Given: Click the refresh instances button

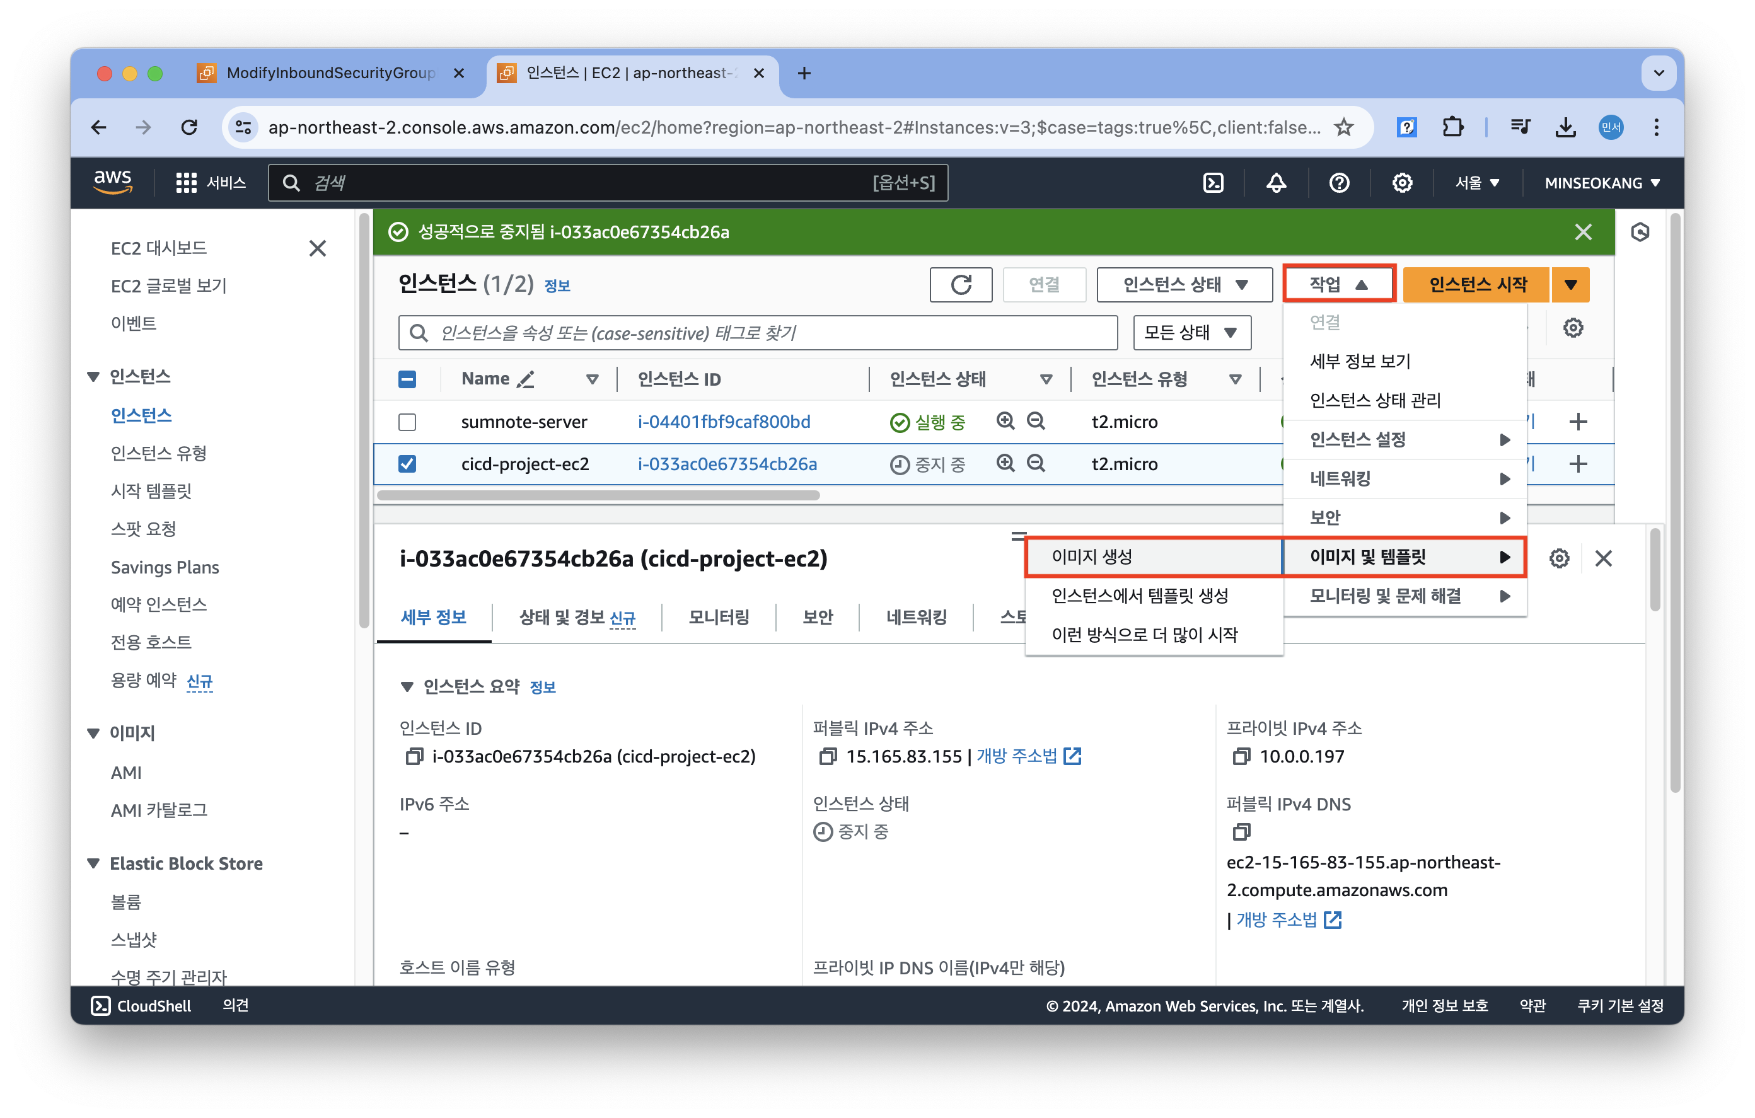Looking at the screenshot, I should [961, 284].
